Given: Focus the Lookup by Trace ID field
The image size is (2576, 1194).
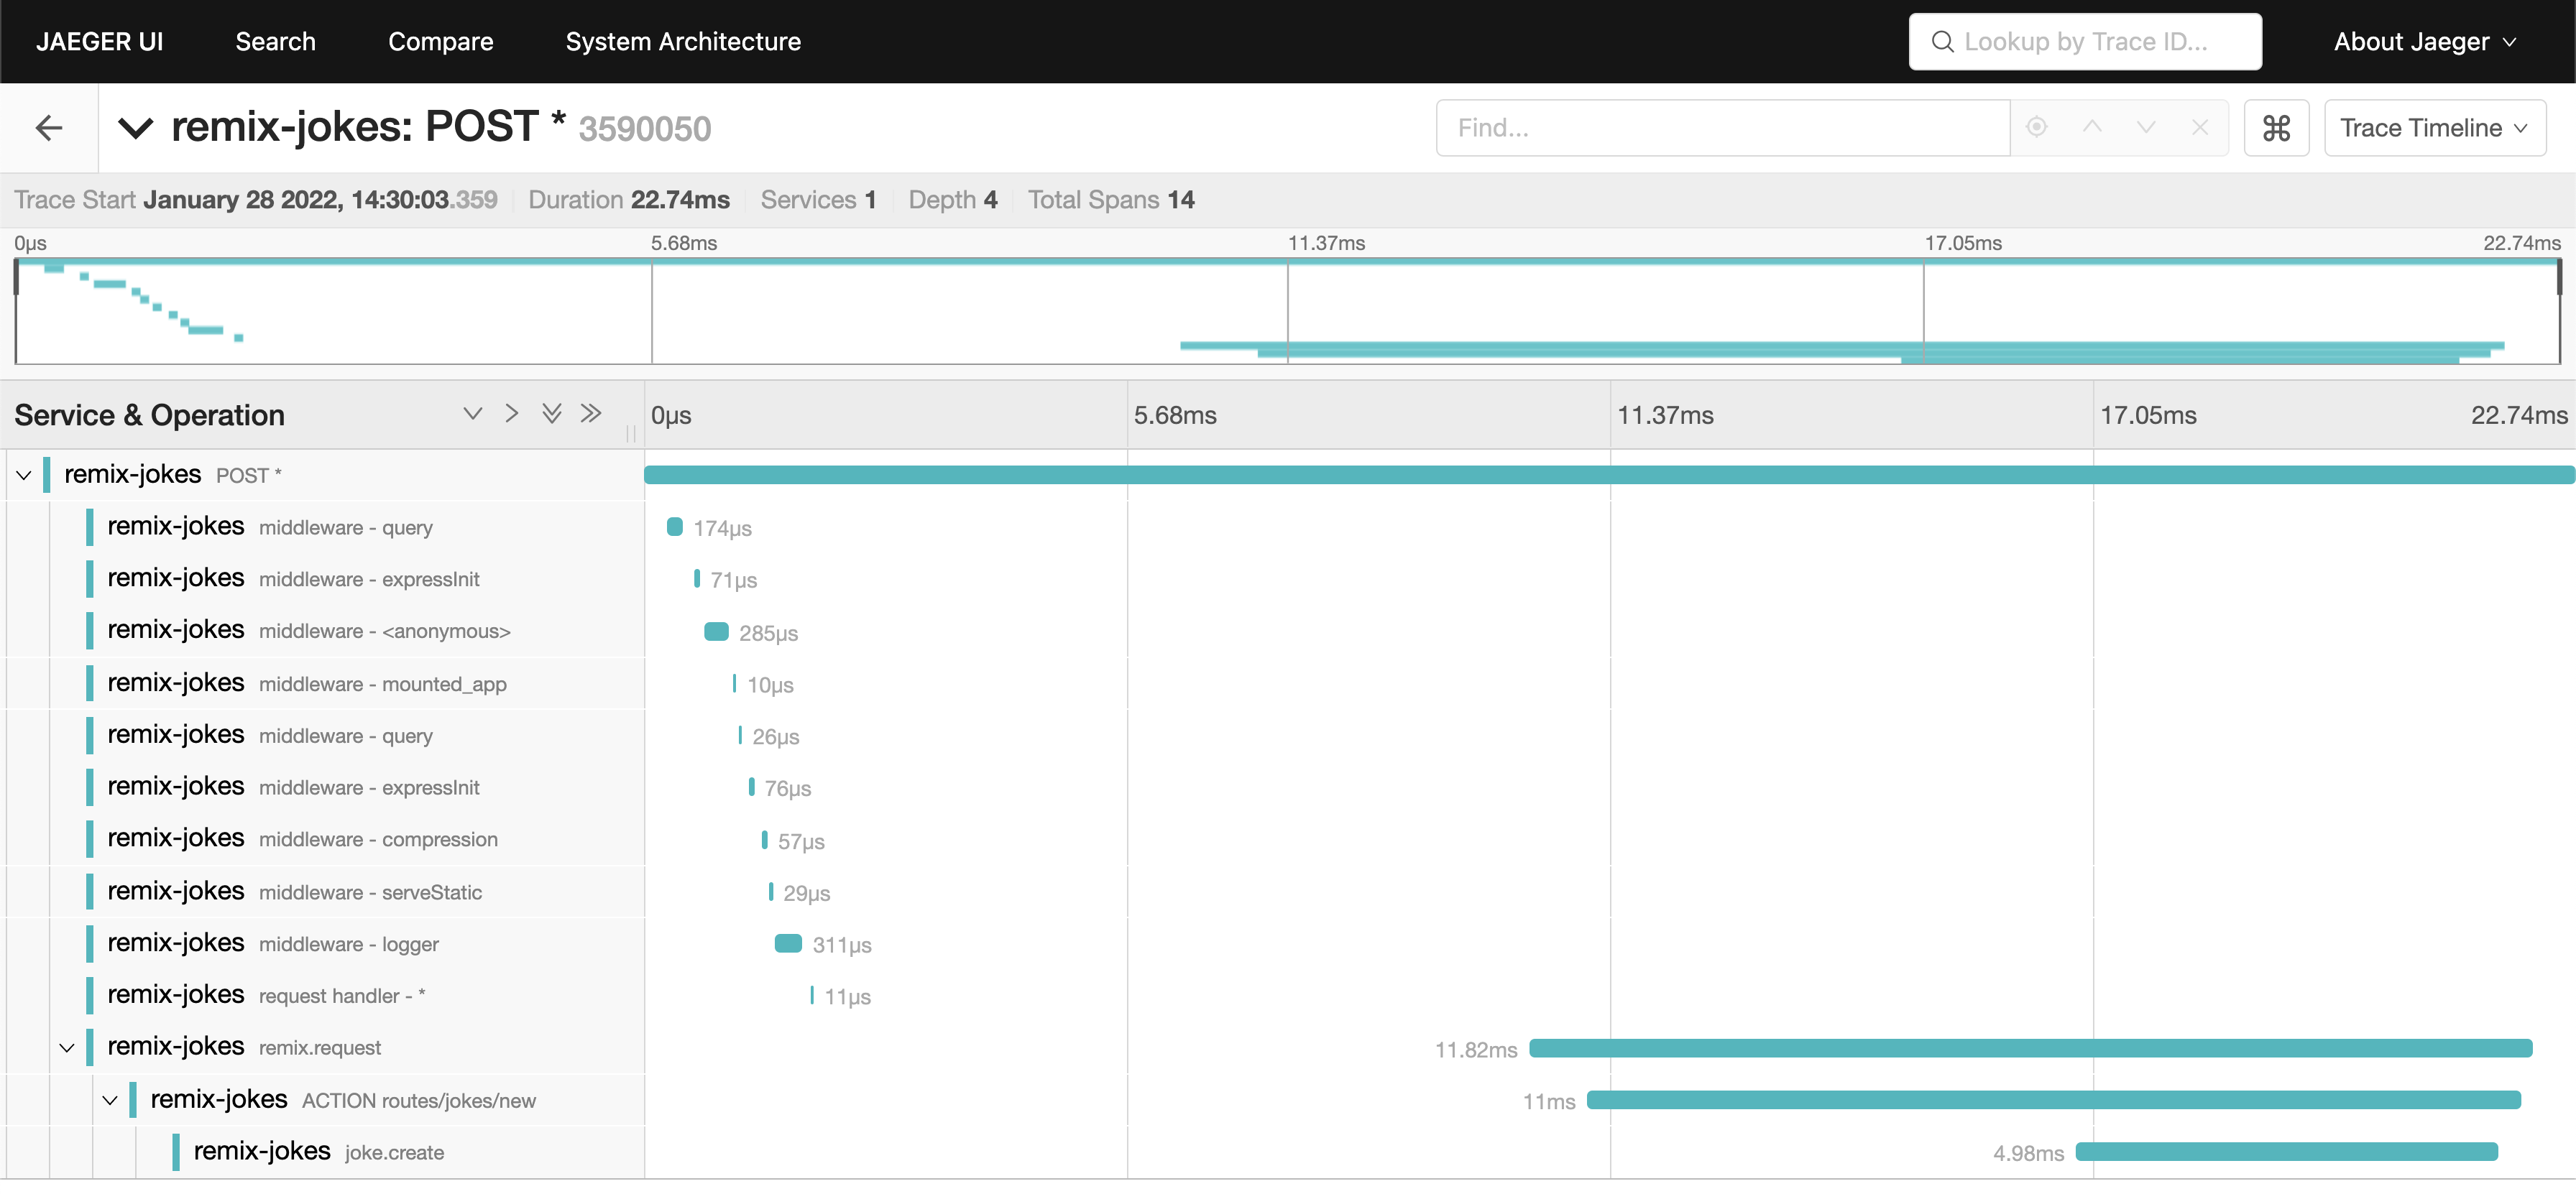Looking at the screenshot, I should pyautogui.click(x=2085, y=42).
